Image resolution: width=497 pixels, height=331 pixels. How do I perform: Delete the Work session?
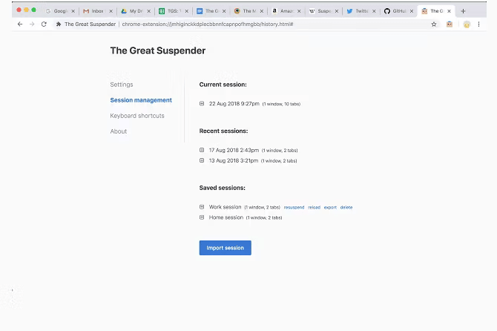pyautogui.click(x=346, y=207)
